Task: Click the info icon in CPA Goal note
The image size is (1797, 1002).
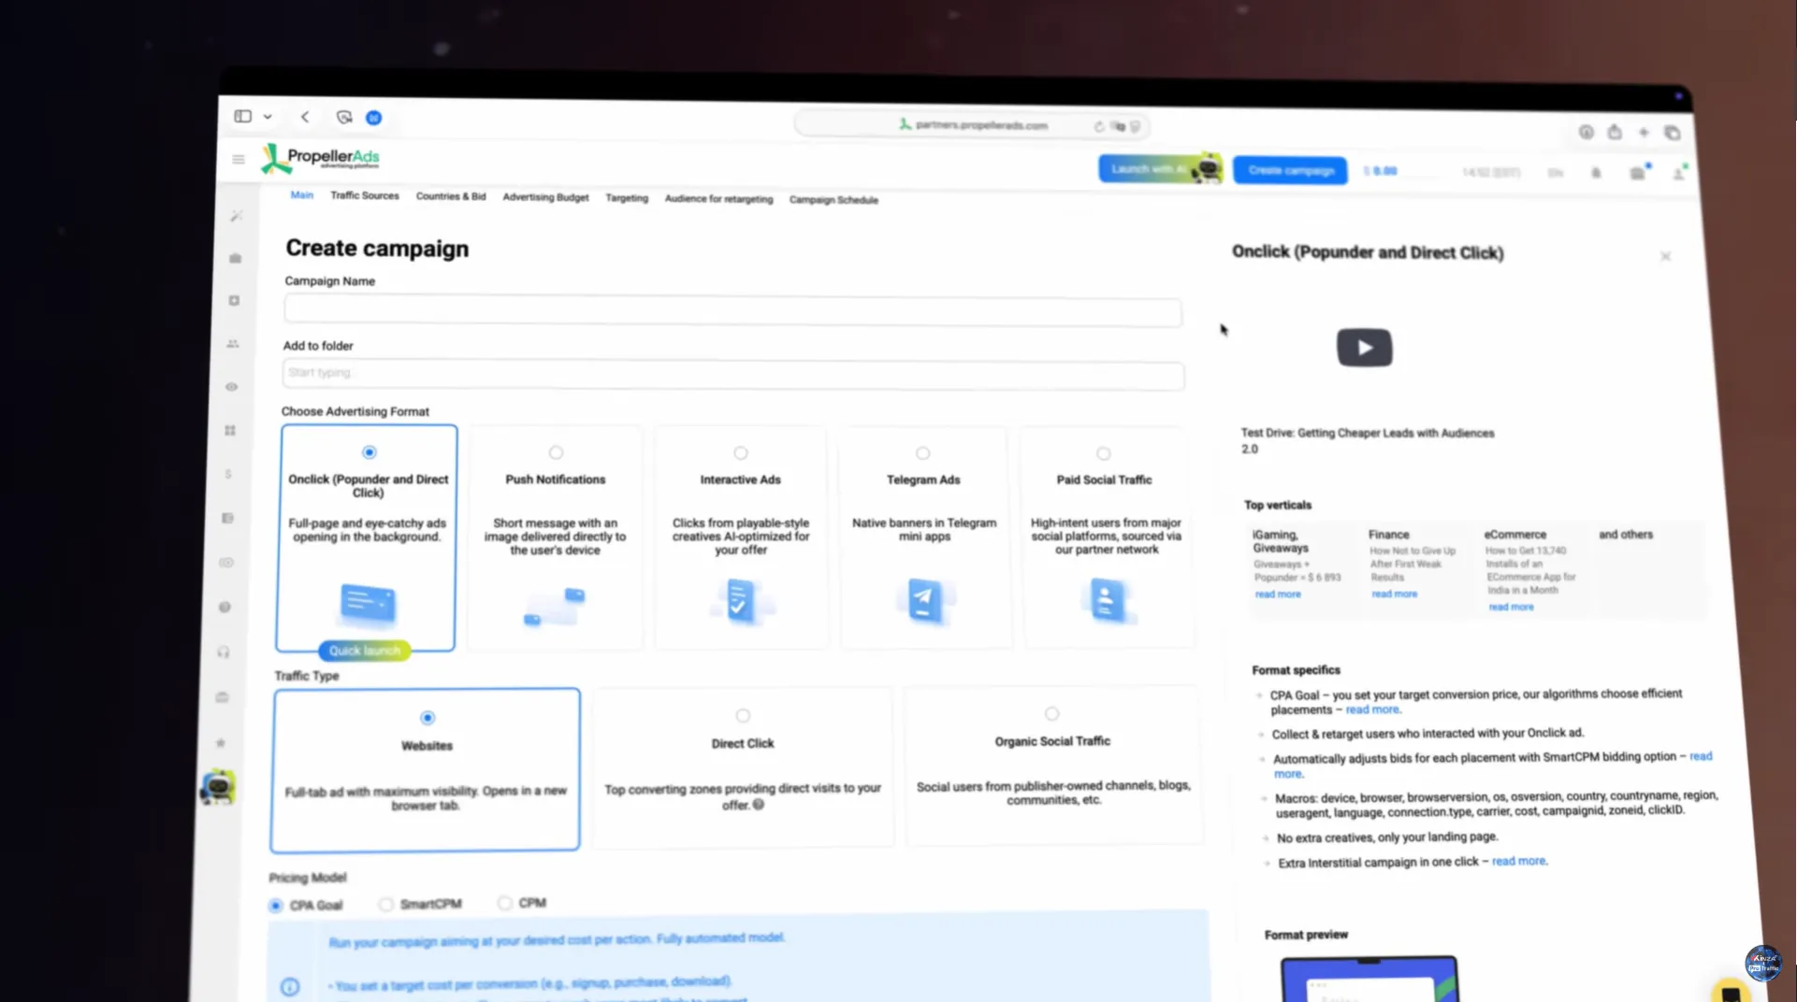Action: click(290, 987)
